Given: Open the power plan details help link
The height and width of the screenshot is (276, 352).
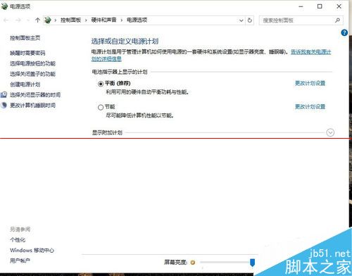Looking at the screenshot, I should (310, 52).
